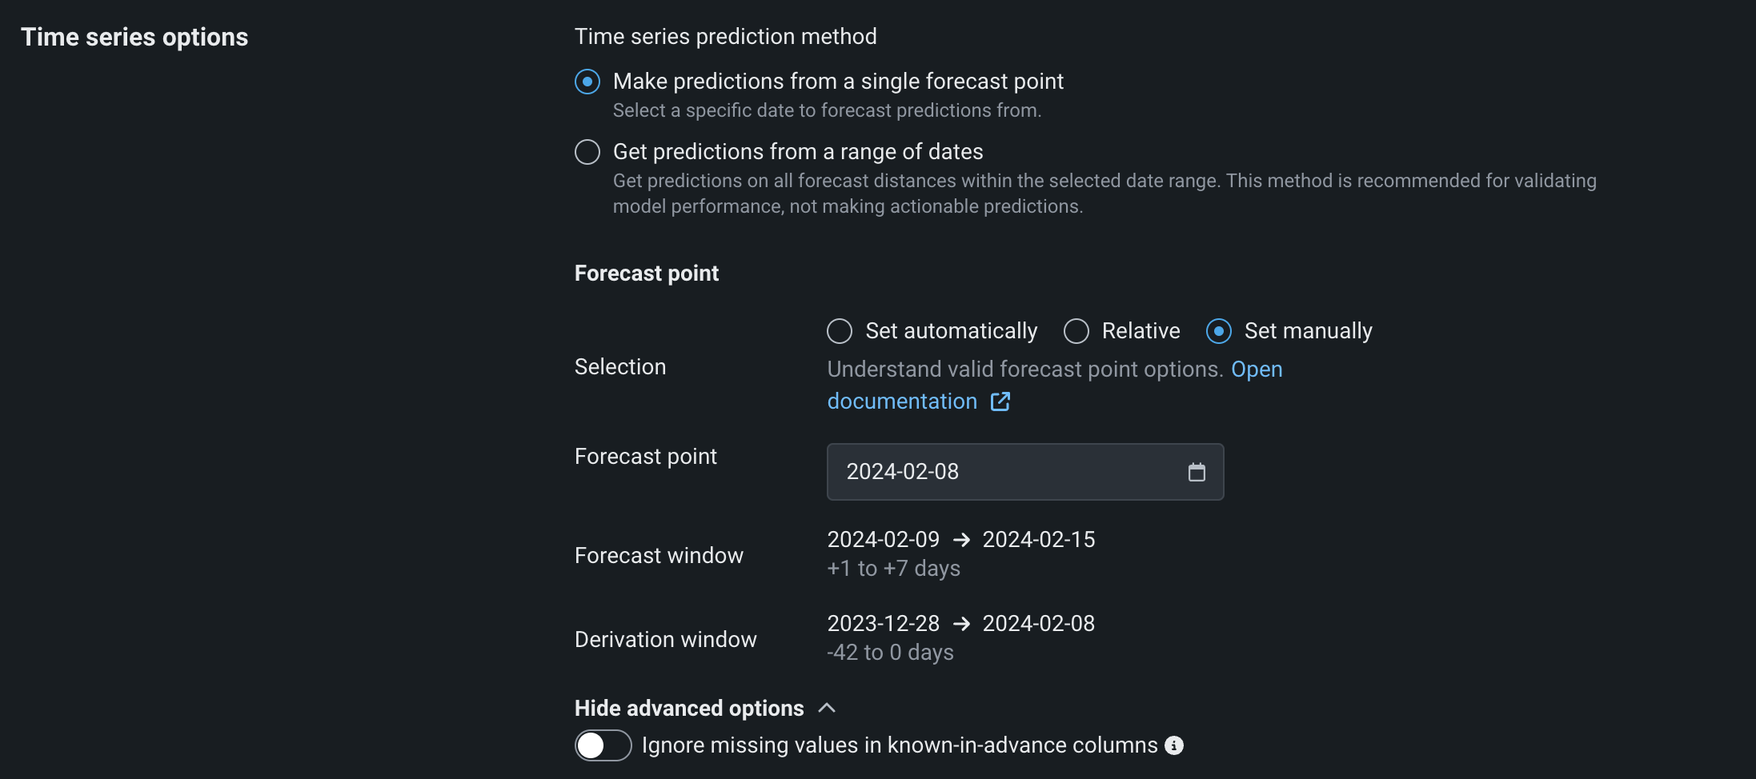This screenshot has height=779, width=1756.
Task: Enable Ignore missing values toggle switch
Action: click(603, 745)
